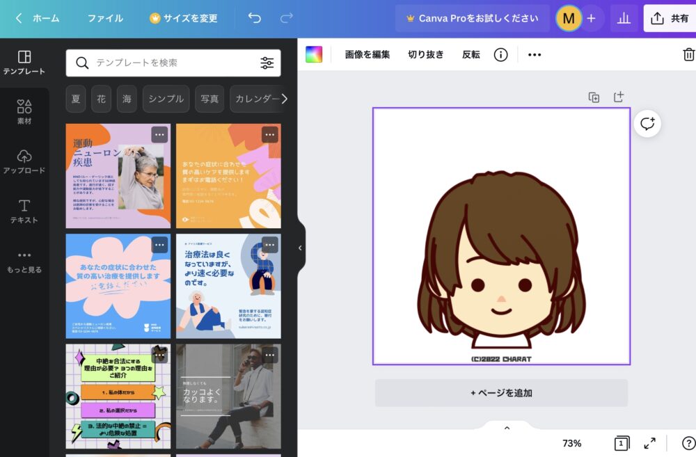696x457 pixels.
Task: Click the ページを追加 button
Action: [x=502, y=393]
